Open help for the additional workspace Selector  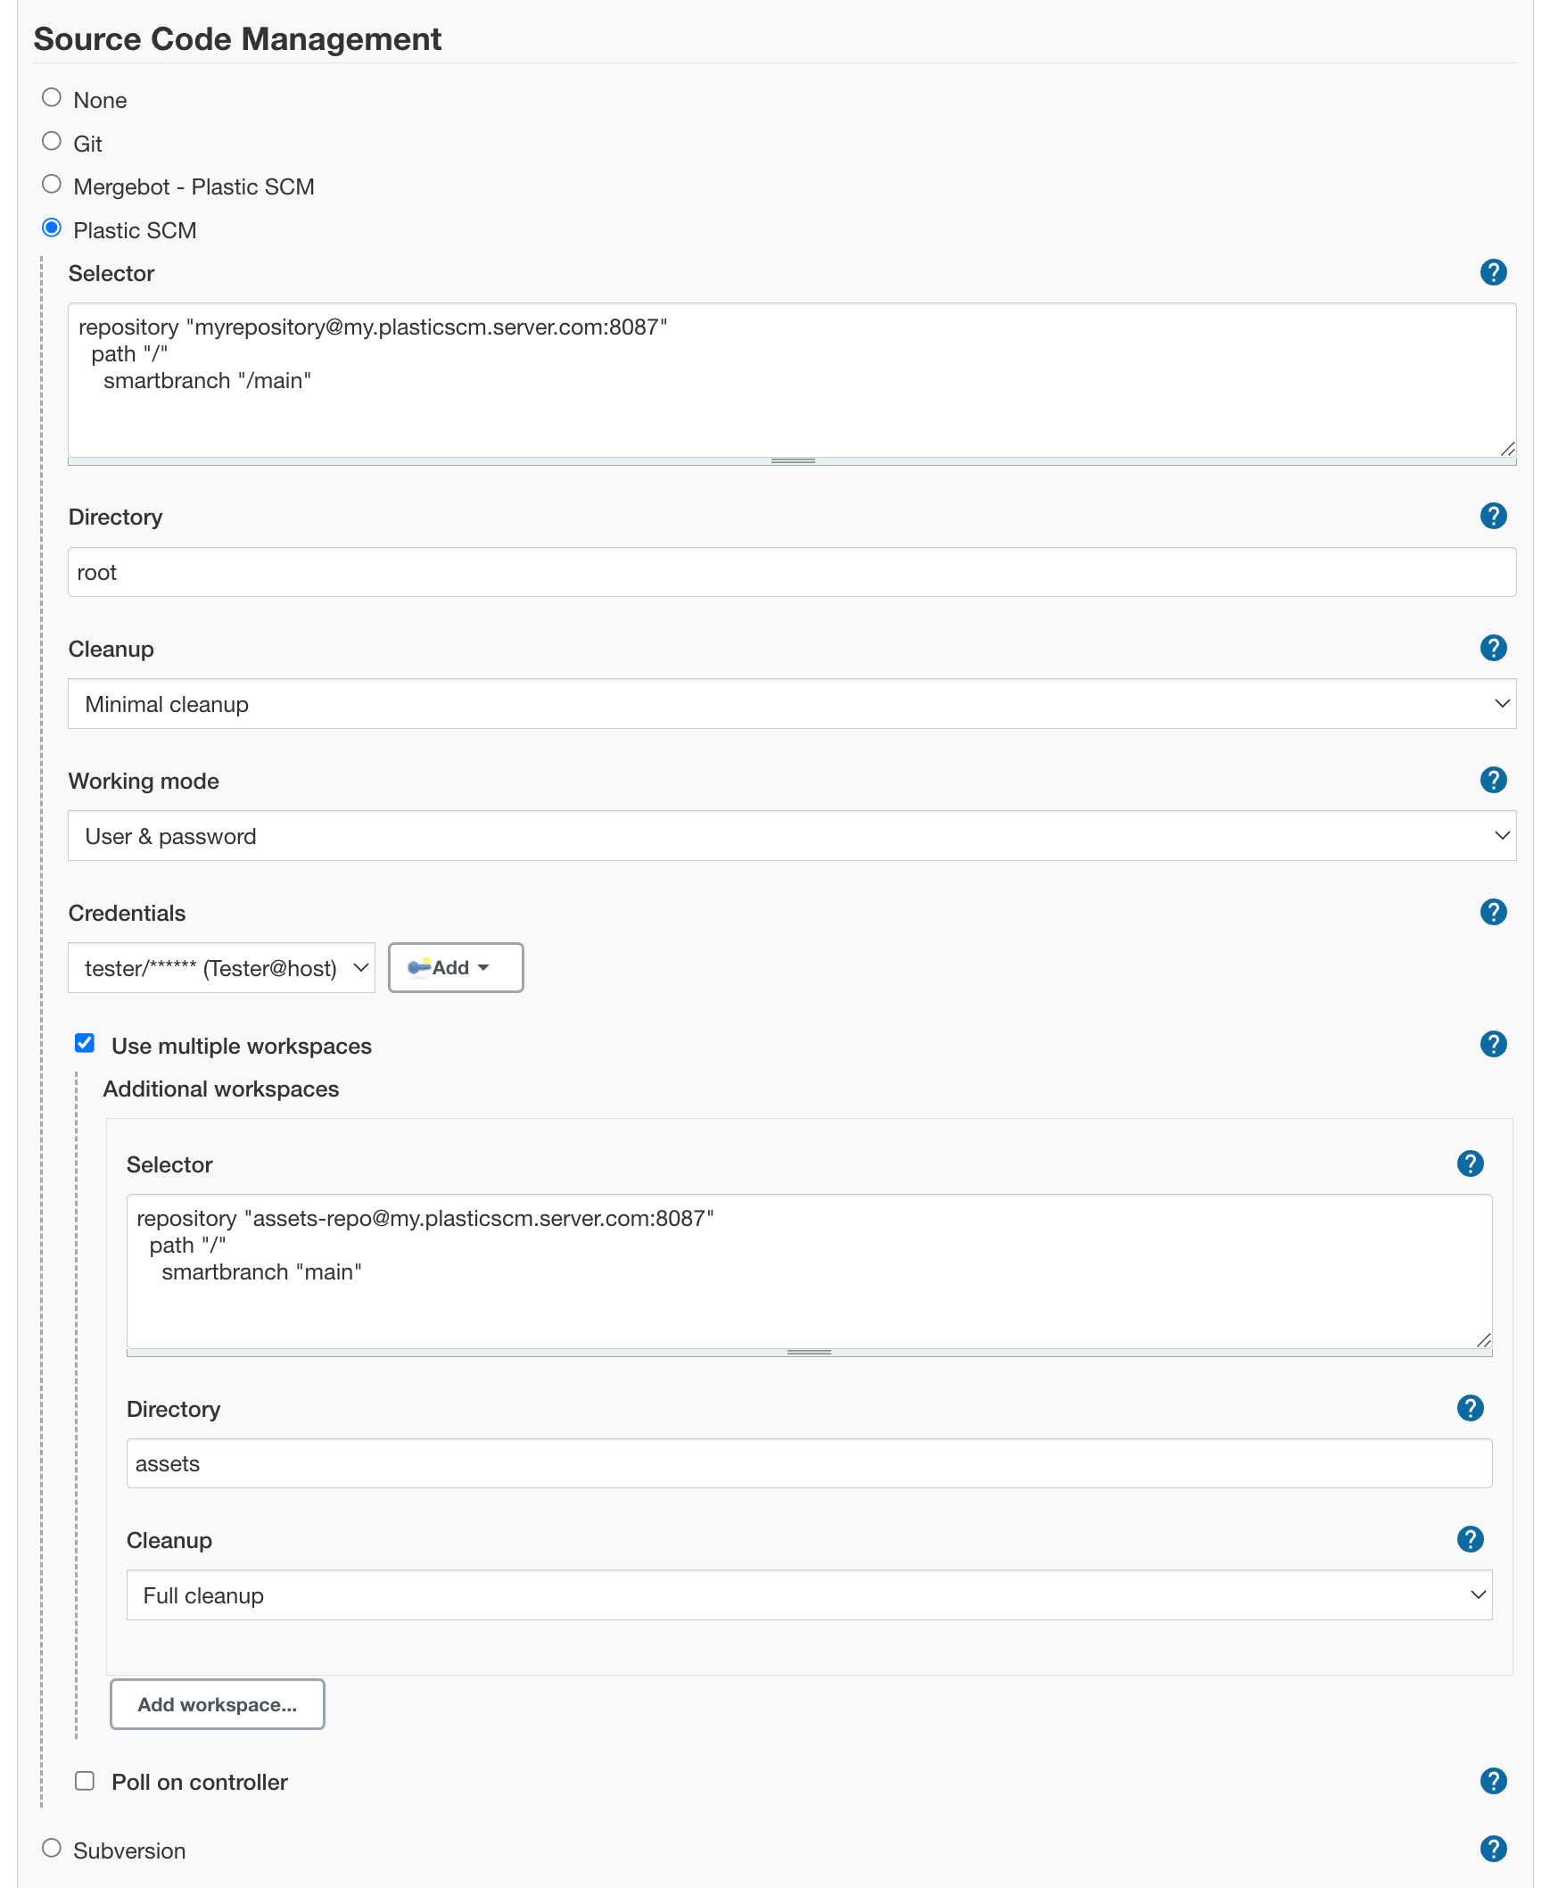(x=1471, y=1163)
